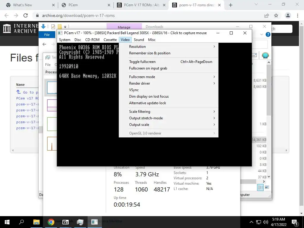This screenshot has width=304, height=228.
Task: Open PCem CD-ROM menu
Action: [x=92, y=40]
